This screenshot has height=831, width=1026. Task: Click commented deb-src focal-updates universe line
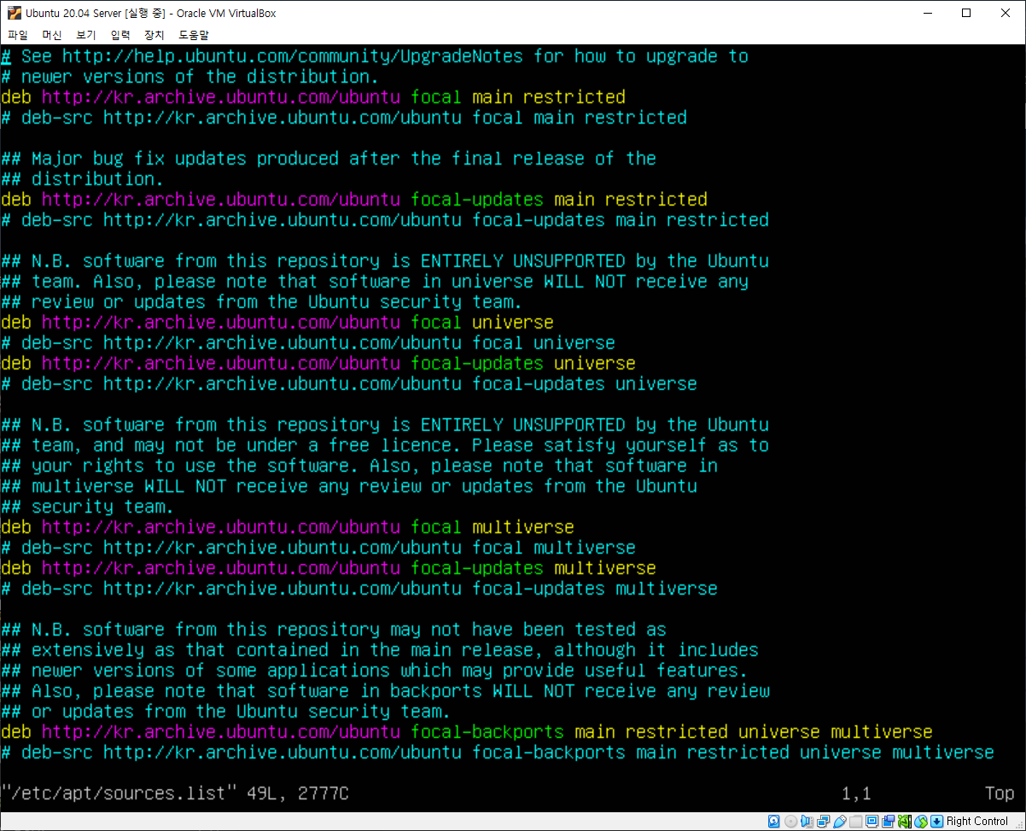(x=349, y=384)
